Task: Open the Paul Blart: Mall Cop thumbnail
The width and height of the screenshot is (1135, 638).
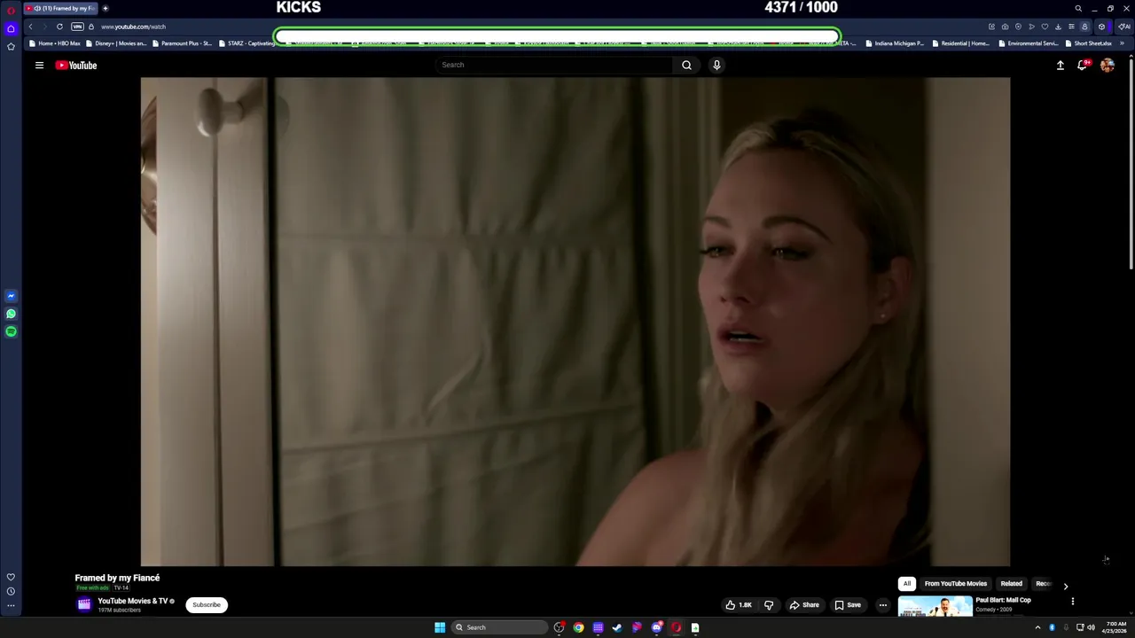Action: click(935, 606)
